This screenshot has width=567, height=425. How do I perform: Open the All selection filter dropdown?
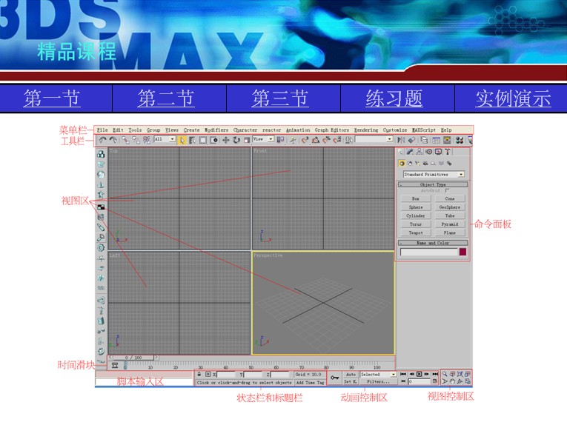165,139
